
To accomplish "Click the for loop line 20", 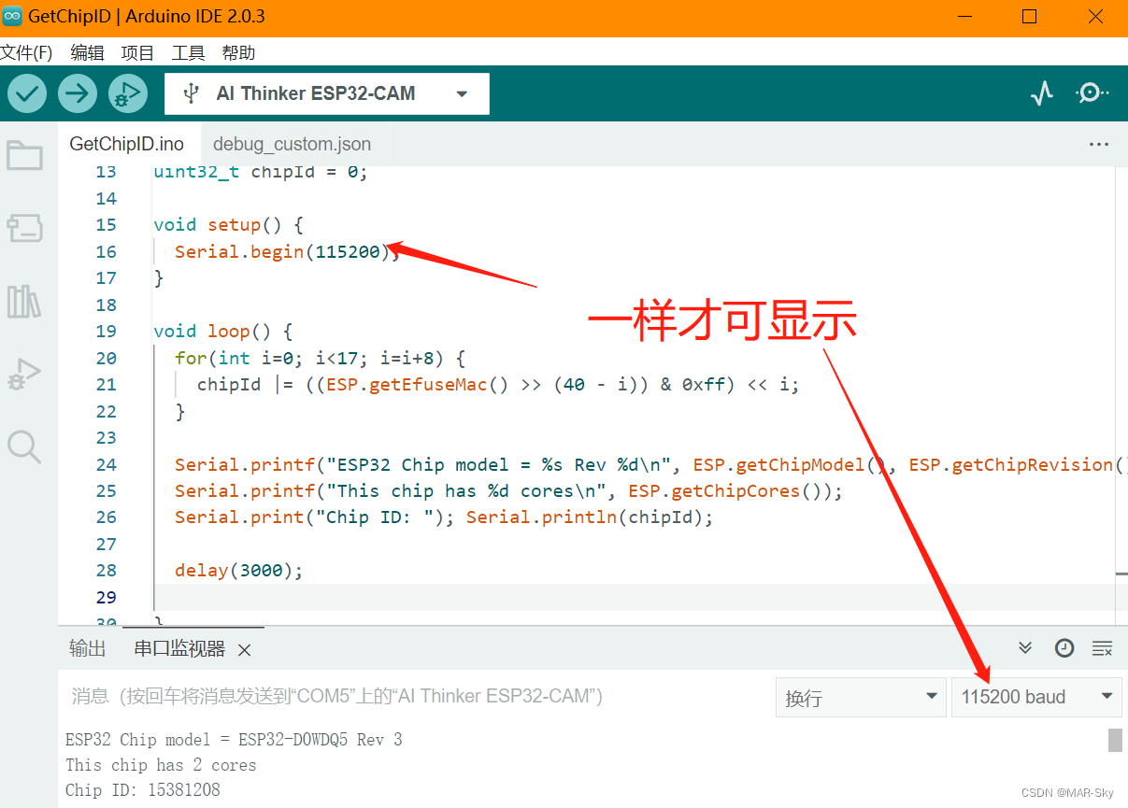I will (x=320, y=358).
